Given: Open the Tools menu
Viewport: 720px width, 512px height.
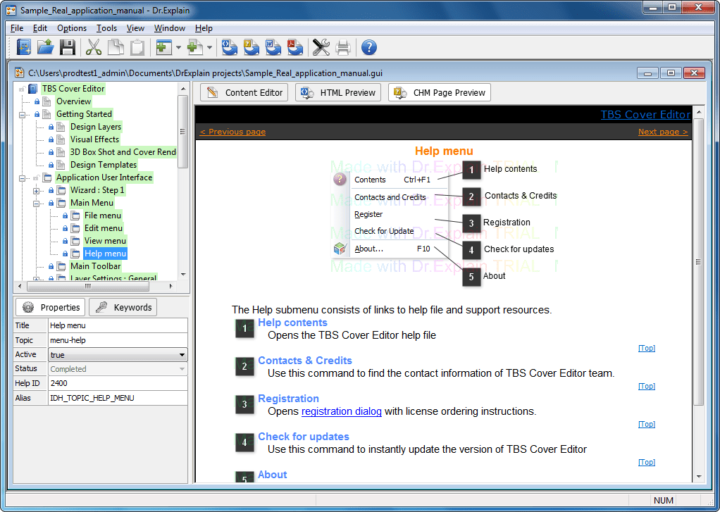Looking at the screenshot, I should click(106, 28).
